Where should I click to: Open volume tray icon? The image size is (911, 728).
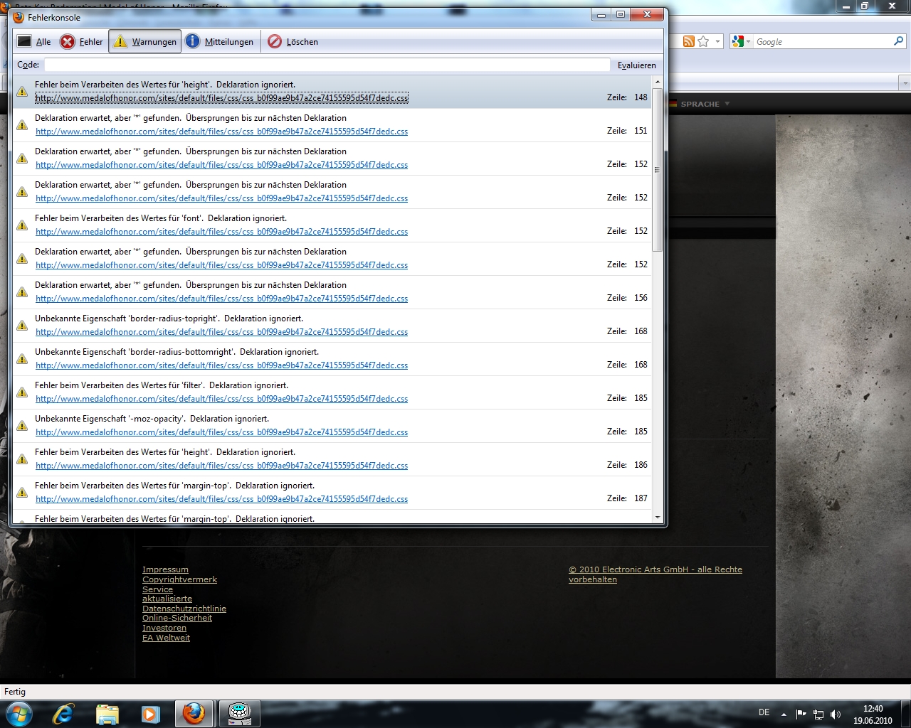coord(836,714)
